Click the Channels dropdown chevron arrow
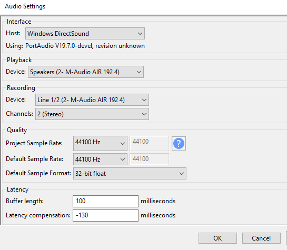The height and width of the screenshot is (250, 287). pos(144,114)
